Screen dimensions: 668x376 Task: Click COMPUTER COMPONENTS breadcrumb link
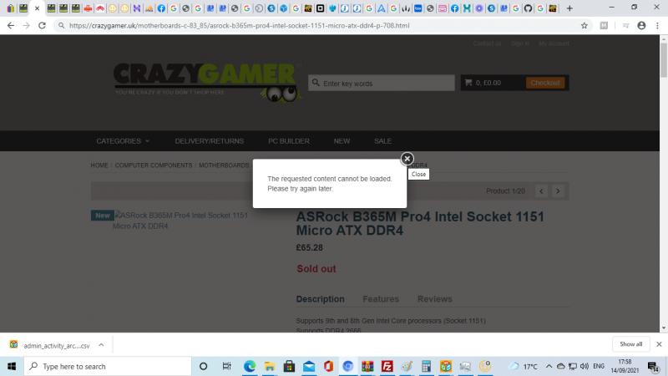tap(154, 165)
